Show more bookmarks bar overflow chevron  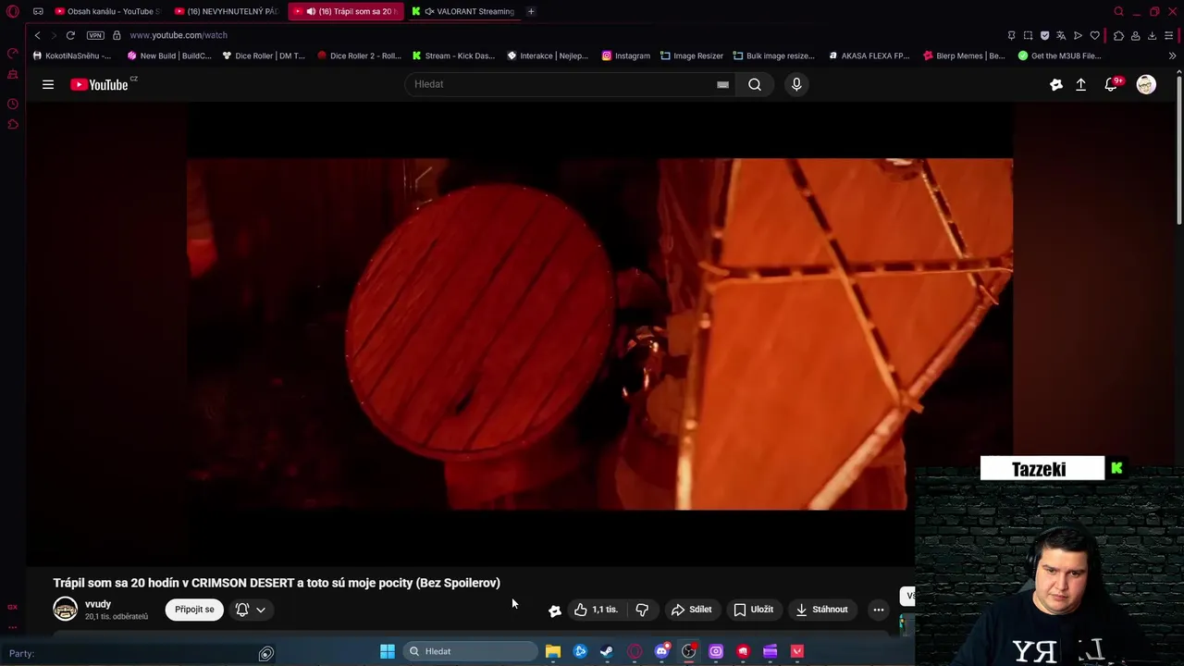pyautogui.click(x=1172, y=55)
